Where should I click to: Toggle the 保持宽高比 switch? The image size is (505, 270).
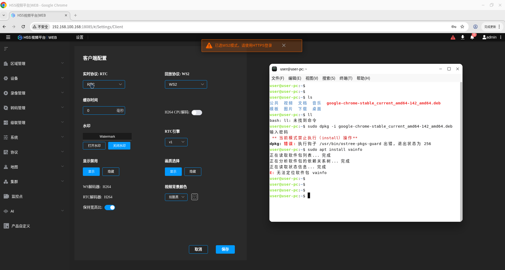pyautogui.click(x=110, y=208)
